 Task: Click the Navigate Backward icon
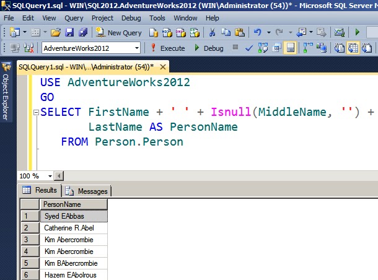[301, 32]
